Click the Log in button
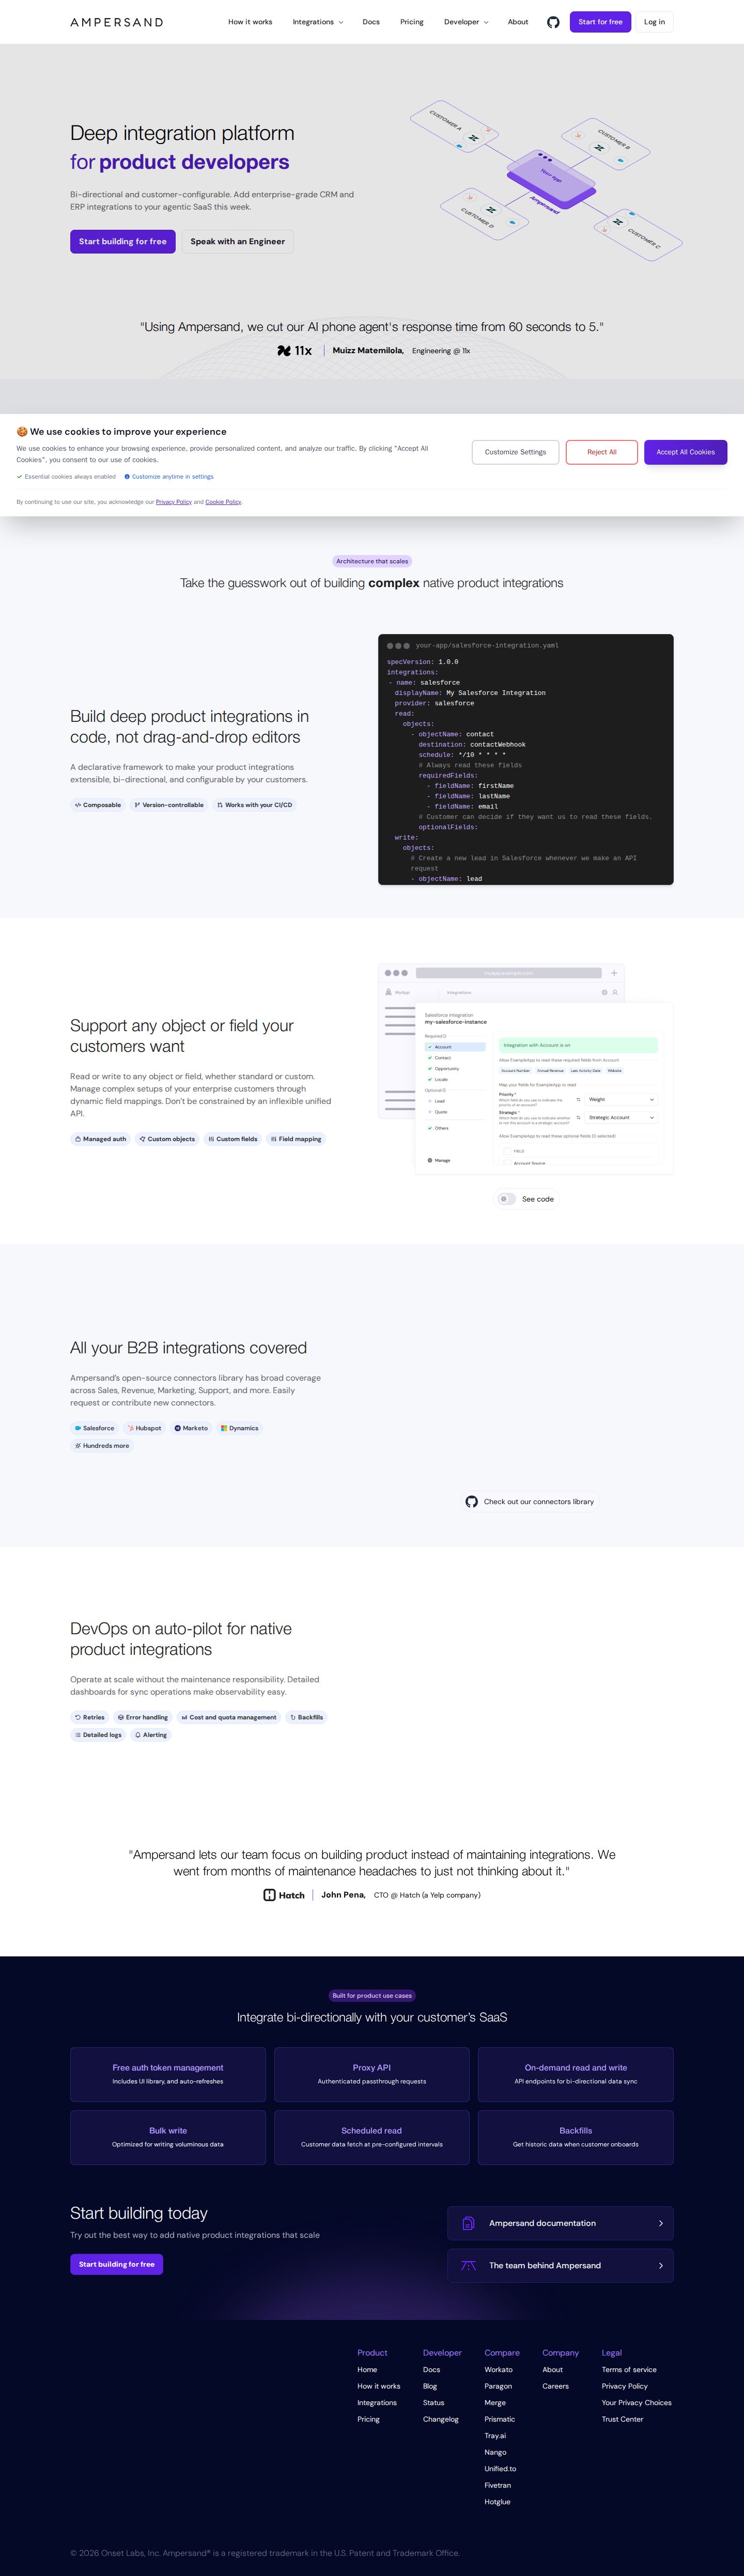744x2576 pixels. [x=654, y=22]
